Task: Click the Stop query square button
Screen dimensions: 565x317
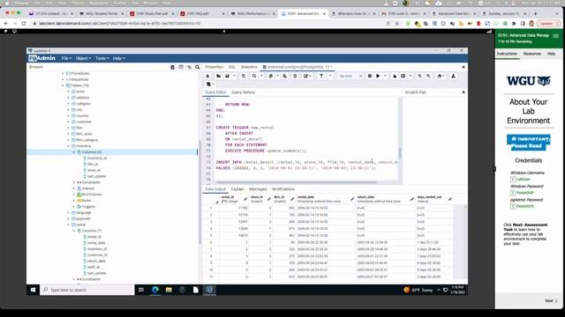Action: (369, 77)
